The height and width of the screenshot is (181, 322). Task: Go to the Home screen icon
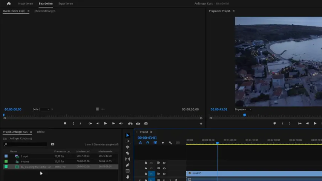pos(9,3)
